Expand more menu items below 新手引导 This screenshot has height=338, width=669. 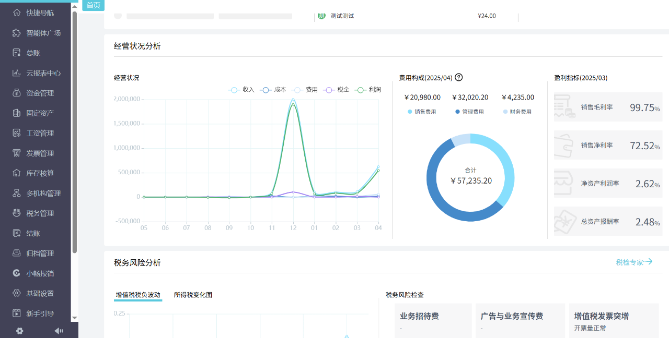point(74,319)
